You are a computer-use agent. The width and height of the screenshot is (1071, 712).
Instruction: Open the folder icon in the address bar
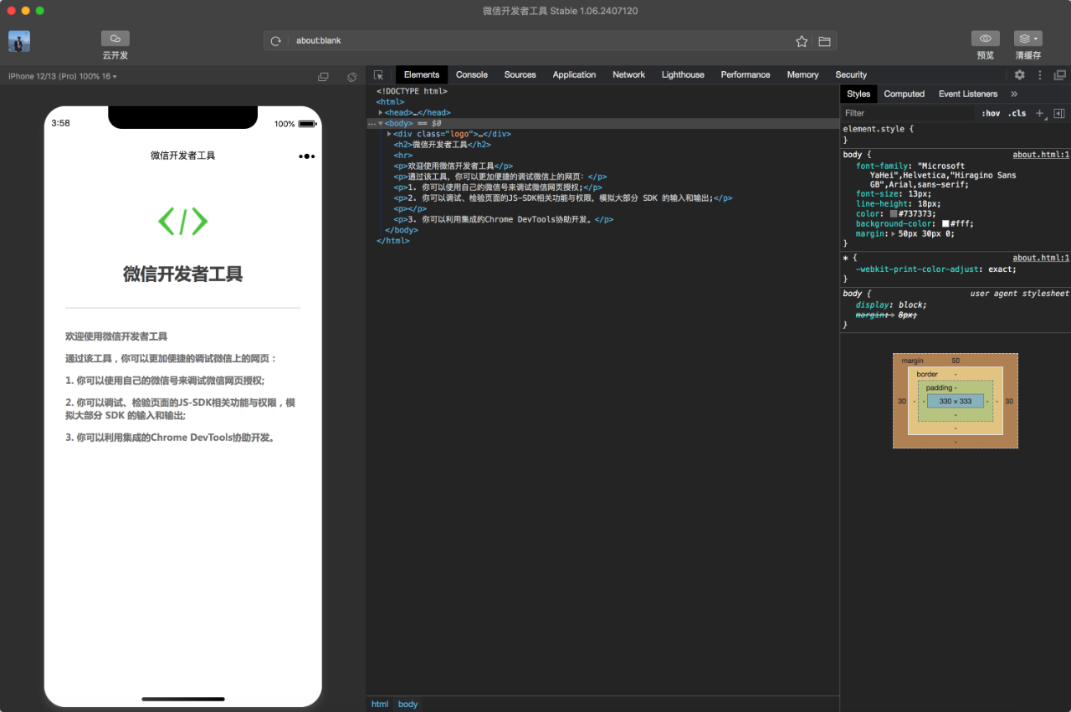pyautogui.click(x=824, y=41)
